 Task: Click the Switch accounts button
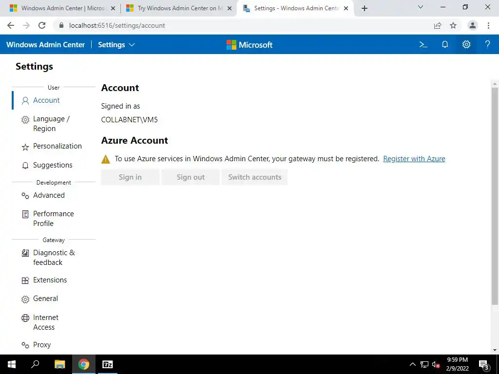coord(254,177)
